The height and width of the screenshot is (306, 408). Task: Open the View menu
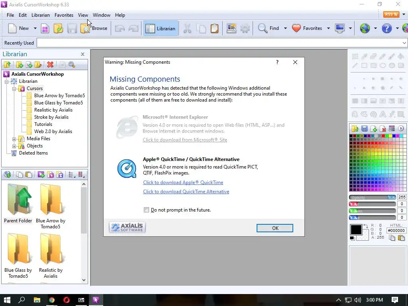(x=83, y=15)
